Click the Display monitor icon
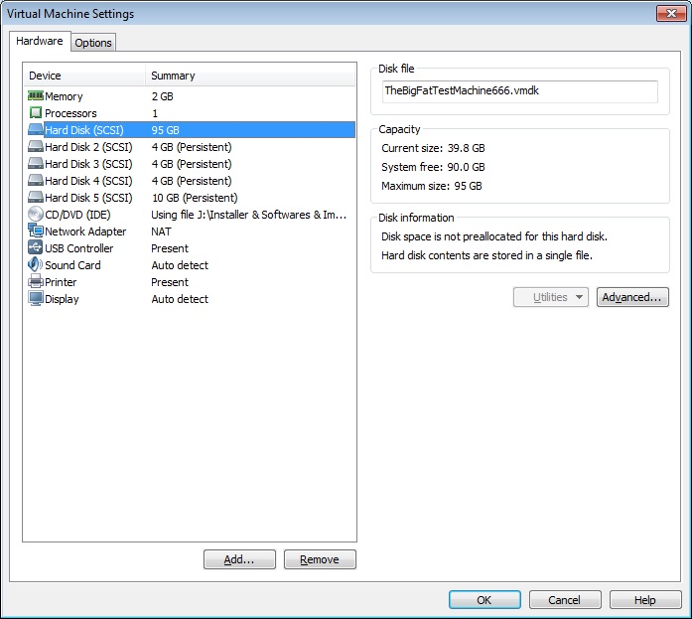692x619 pixels. 36,299
